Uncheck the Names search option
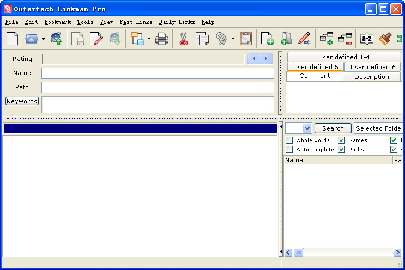405x270 pixels. [x=341, y=140]
